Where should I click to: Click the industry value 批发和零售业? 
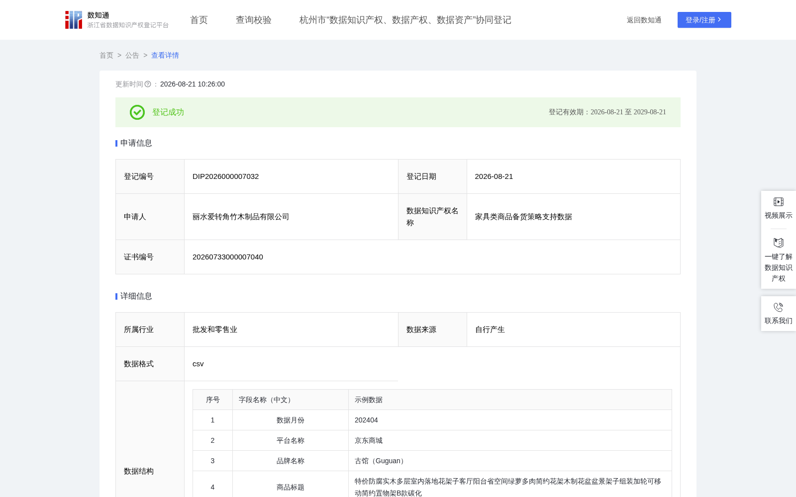[x=215, y=330]
